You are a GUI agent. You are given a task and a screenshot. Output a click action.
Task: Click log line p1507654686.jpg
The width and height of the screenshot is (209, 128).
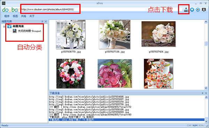[89, 97]
